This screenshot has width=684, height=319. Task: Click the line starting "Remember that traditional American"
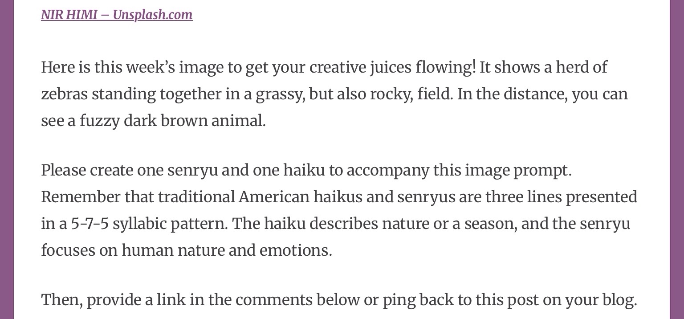click(x=175, y=197)
